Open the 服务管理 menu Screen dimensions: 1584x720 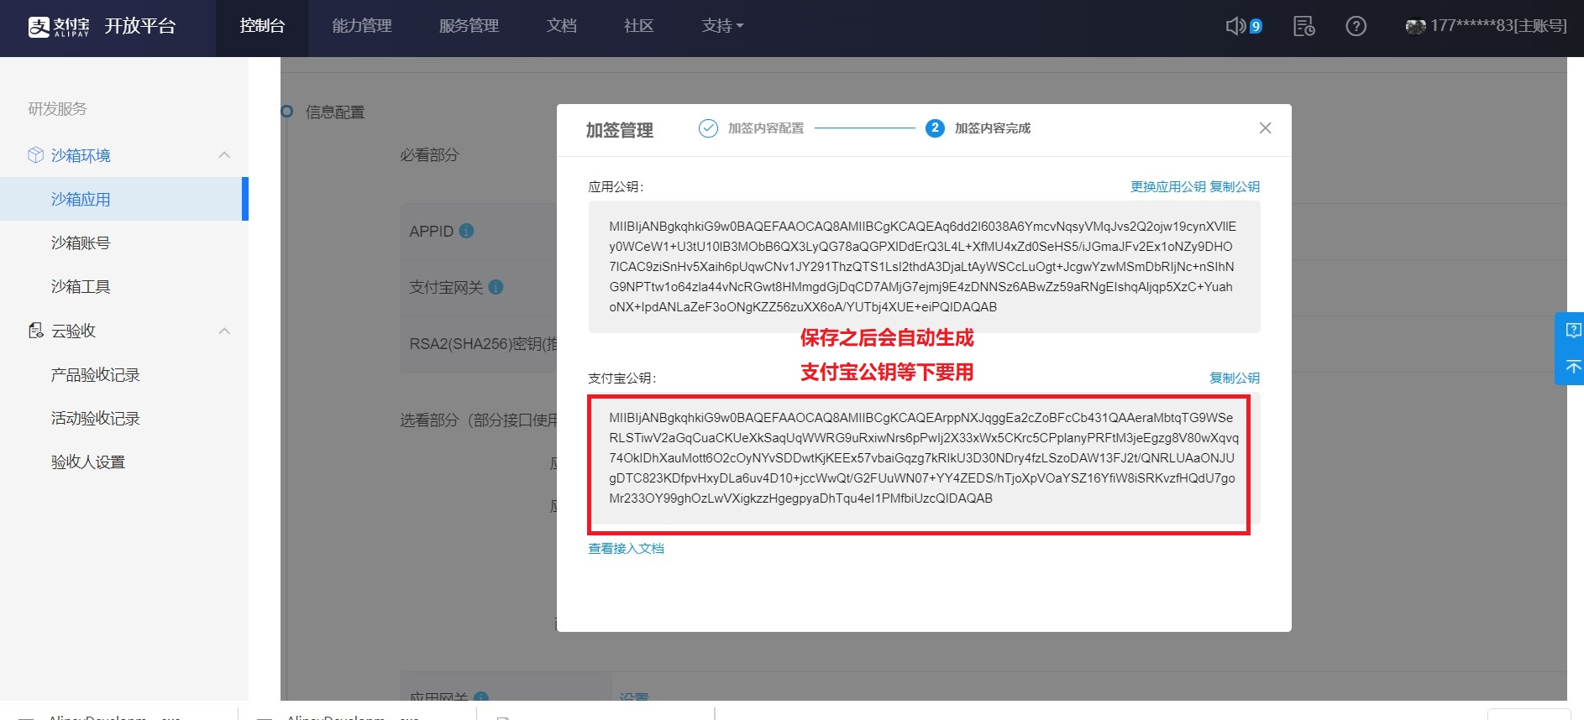pos(469,26)
